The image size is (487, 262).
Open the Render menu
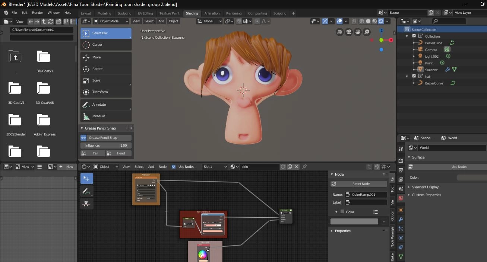37,13
